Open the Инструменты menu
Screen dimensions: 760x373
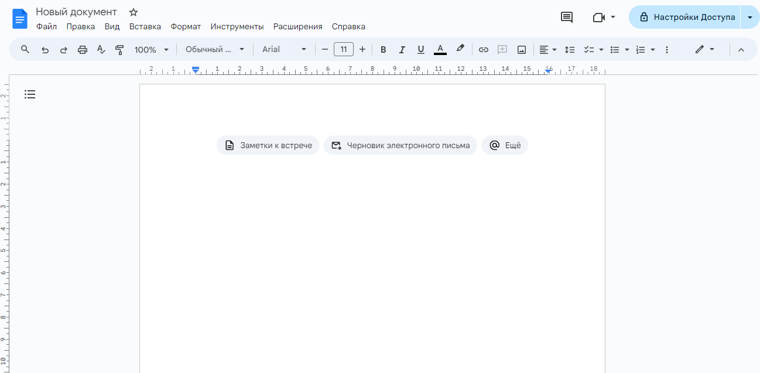pos(238,26)
